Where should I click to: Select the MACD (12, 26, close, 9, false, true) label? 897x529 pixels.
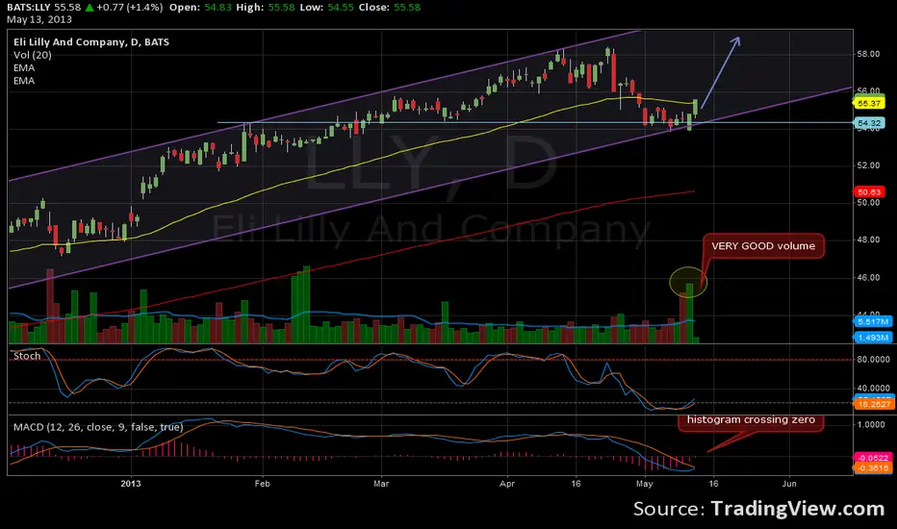coord(98,427)
